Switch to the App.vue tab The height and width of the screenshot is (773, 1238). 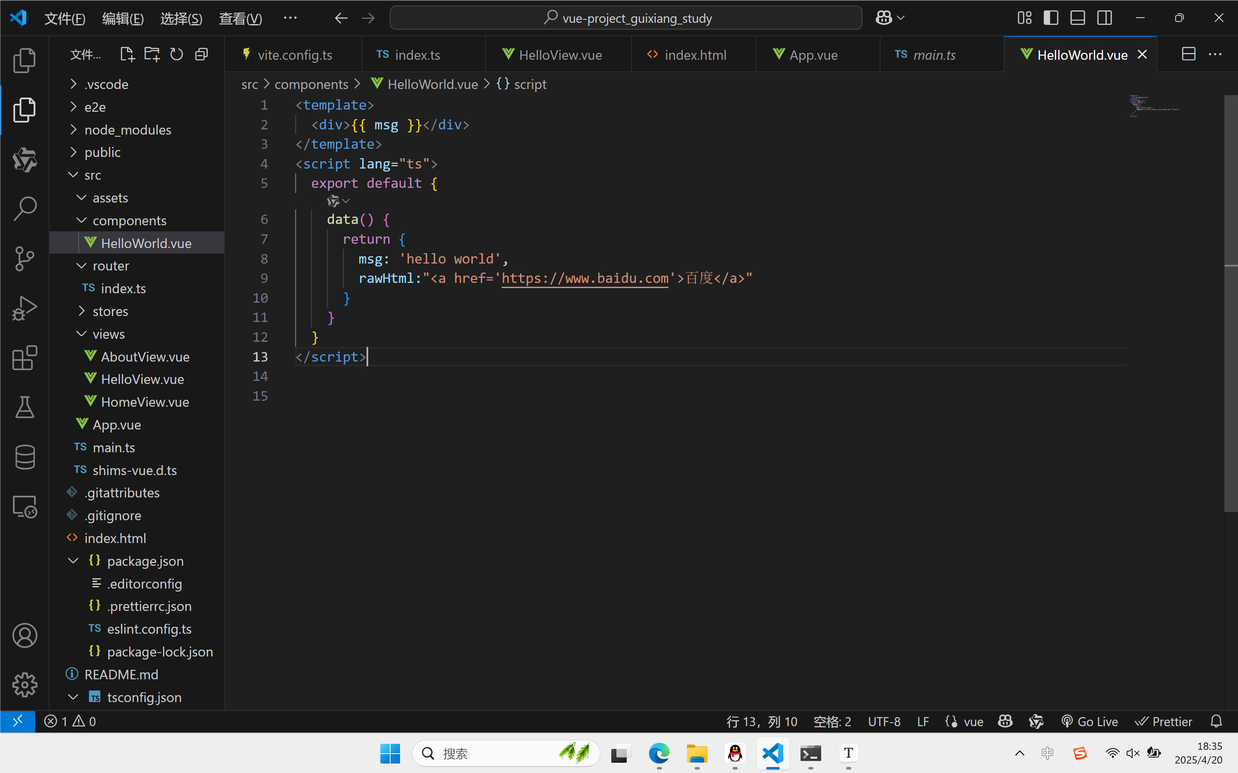(x=813, y=55)
